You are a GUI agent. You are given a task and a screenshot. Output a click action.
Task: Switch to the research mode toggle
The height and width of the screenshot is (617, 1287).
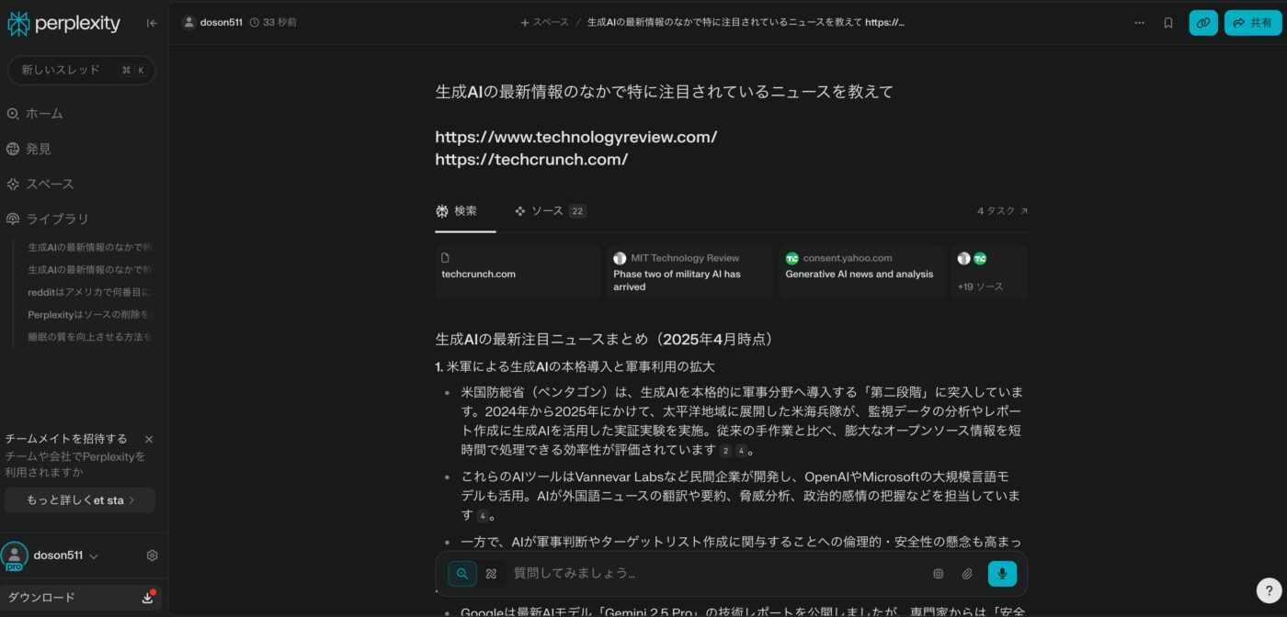pos(491,574)
